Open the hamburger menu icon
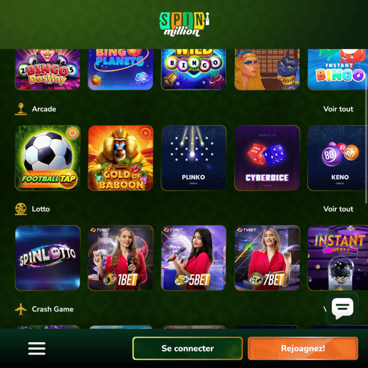368x368 pixels. tap(37, 348)
